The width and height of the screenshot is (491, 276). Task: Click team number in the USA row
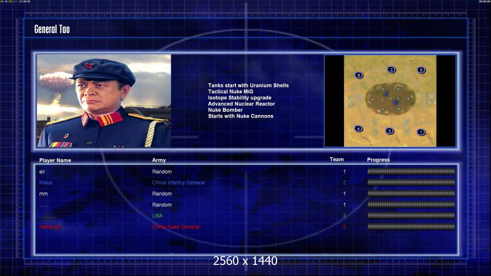click(x=345, y=216)
